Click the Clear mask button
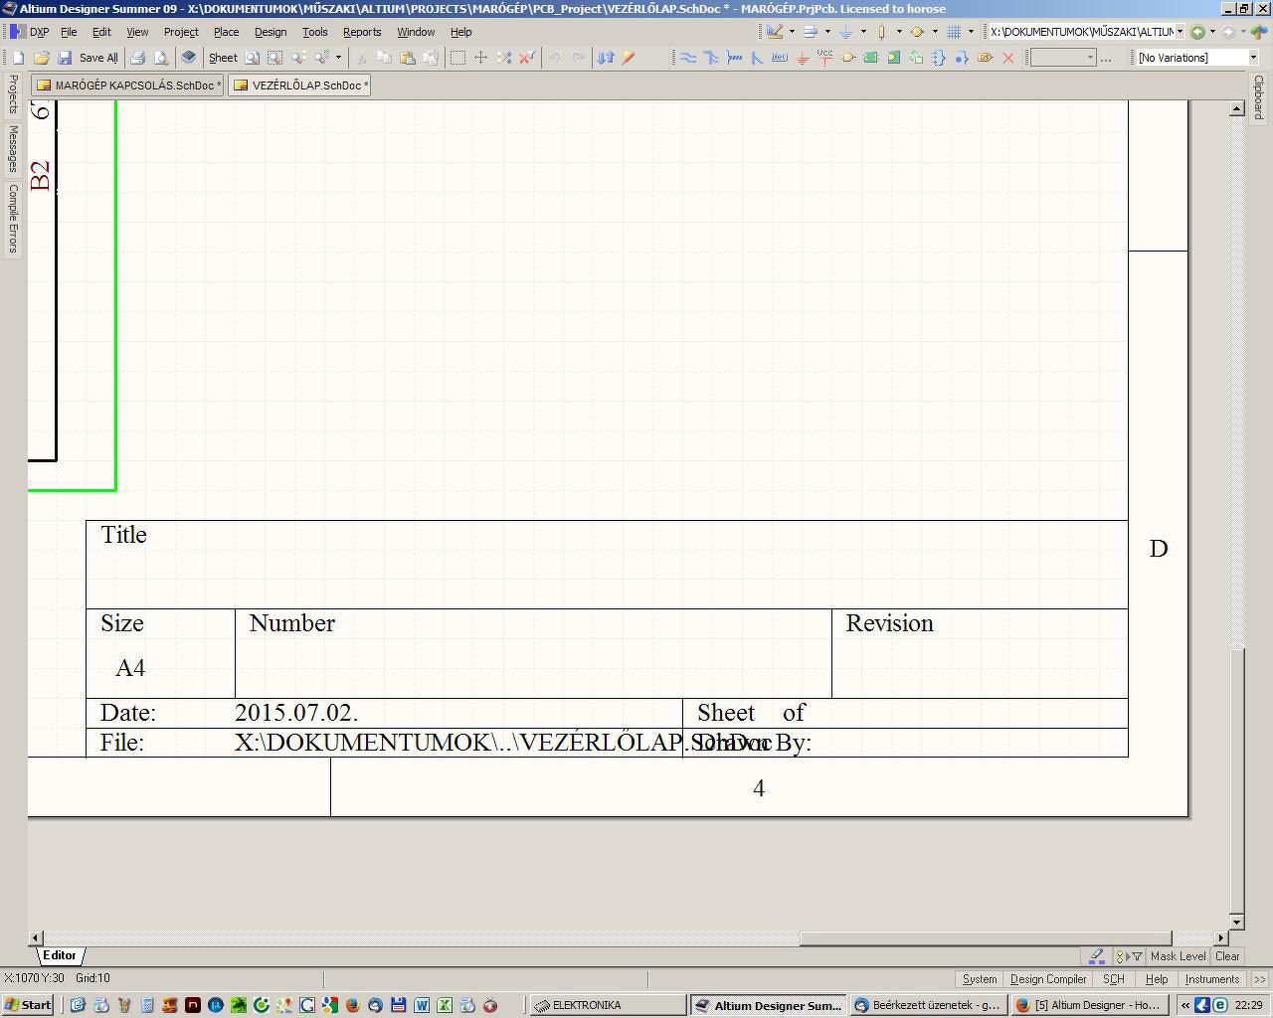 click(1227, 956)
